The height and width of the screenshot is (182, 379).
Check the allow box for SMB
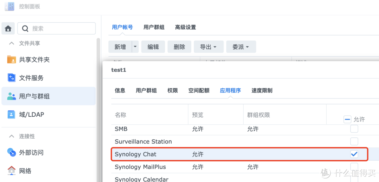click(x=354, y=129)
